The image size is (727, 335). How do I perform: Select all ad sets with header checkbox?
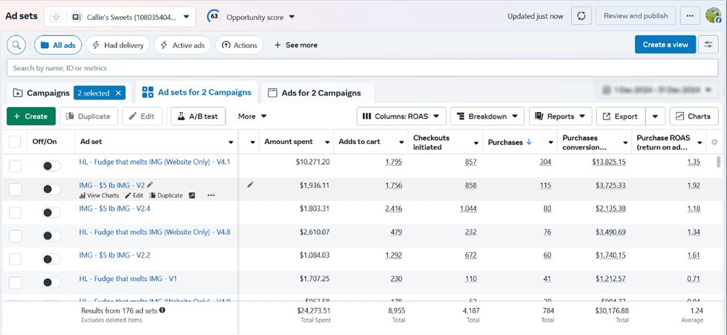coord(15,142)
